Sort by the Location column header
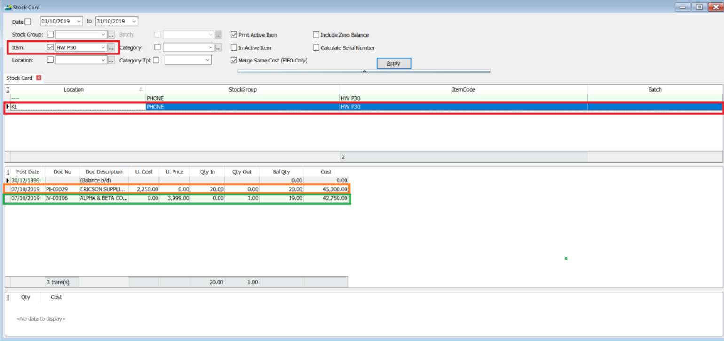 click(74, 89)
